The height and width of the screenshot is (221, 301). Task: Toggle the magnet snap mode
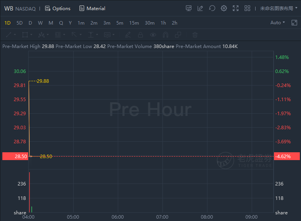[x=166, y=35]
